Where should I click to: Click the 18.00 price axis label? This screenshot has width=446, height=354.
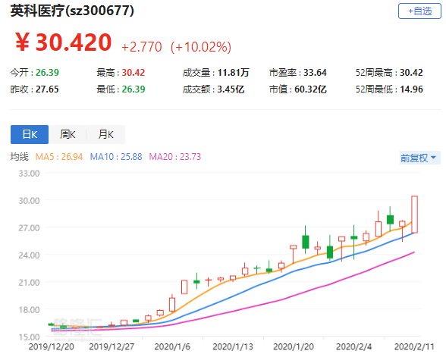click(29, 310)
